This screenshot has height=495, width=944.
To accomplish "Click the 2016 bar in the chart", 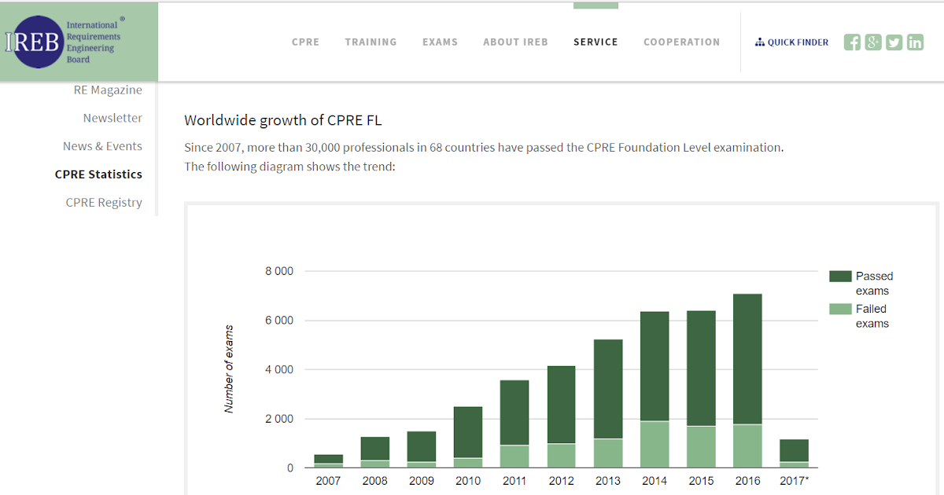I will click(747, 377).
